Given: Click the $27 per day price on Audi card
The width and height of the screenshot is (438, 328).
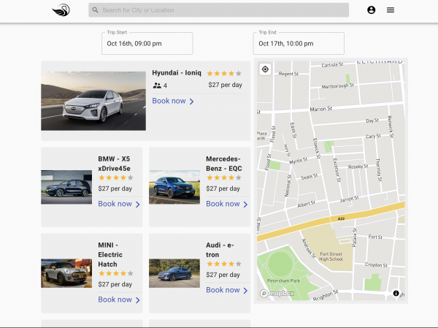Looking at the screenshot, I should coord(223,275).
